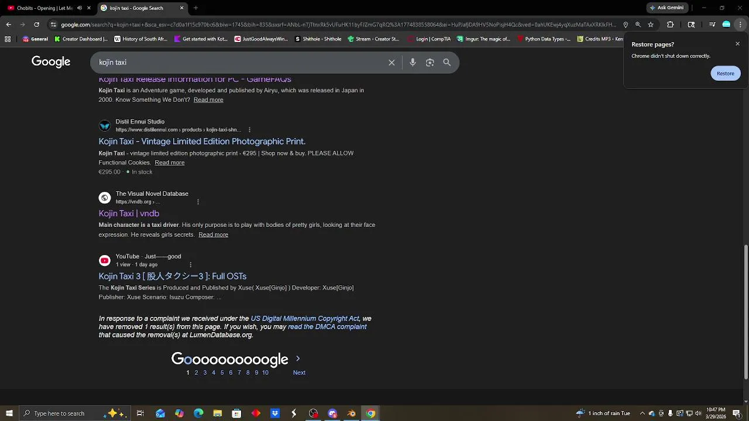This screenshot has width=749, height=421.
Task: Open more options for the YouTube result
Action: tap(190, 264)
